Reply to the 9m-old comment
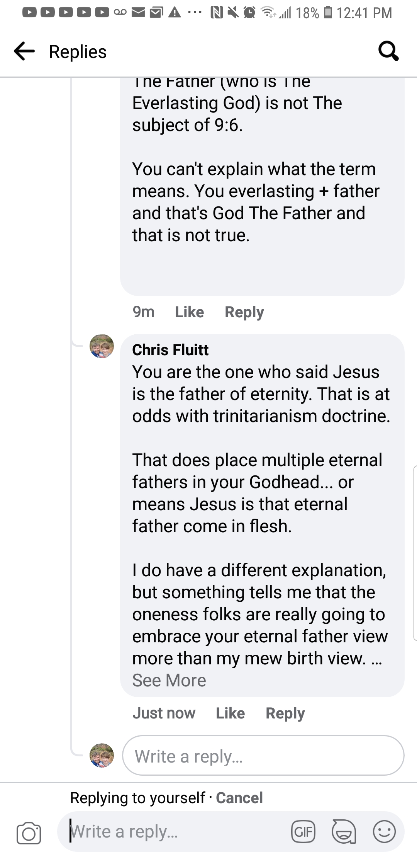 [244, 312]
